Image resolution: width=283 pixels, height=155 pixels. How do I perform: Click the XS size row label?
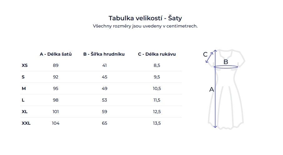pyautogui.click(x=25, y=65)
